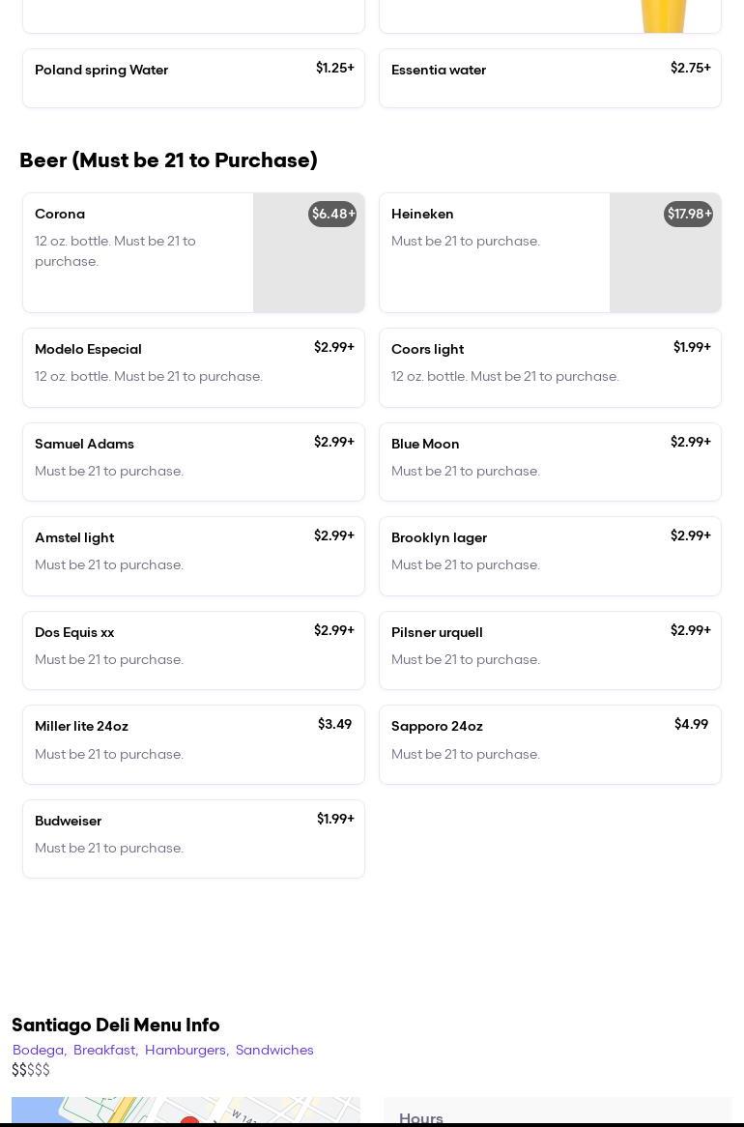
Task: Open Poland spring Water item
Action: tap(193, 77)
